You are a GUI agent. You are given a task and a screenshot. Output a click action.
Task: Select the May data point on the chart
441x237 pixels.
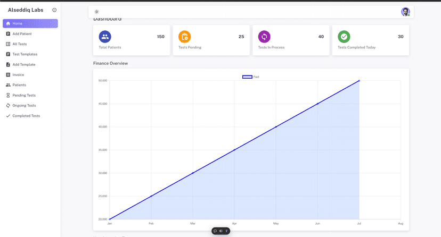point(276,127)
